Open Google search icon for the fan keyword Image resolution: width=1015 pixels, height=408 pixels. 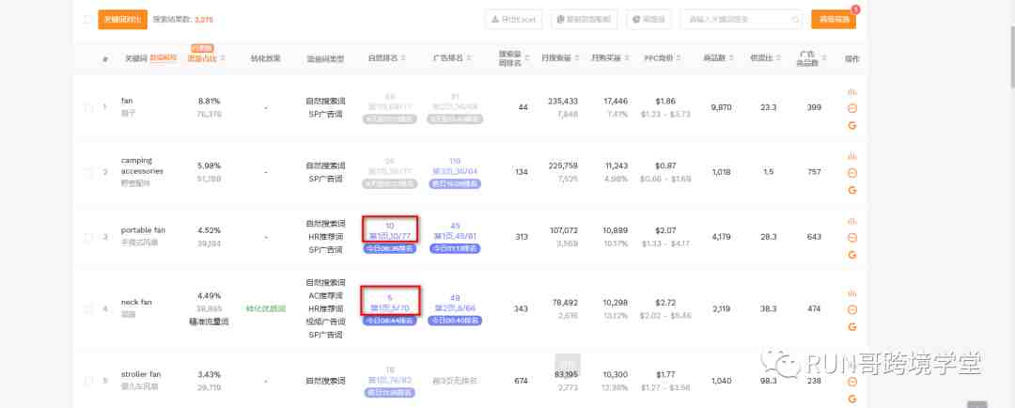pyautogui.click(x=852, y=124)
